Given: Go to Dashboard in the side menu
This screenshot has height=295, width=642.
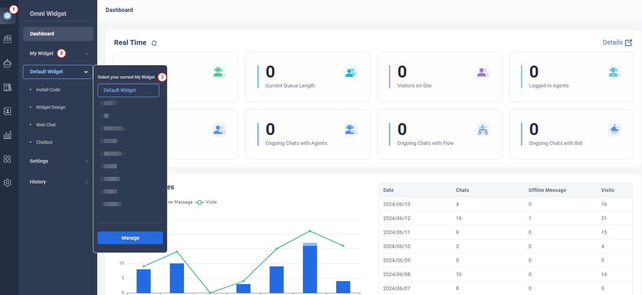Looking at the screenshot, I should click(58, 34).
